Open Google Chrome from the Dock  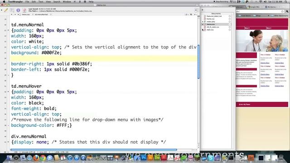coord(43,158)
